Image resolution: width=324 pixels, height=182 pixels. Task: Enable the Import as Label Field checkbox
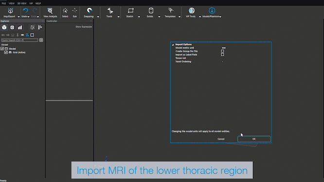point(222,55)
